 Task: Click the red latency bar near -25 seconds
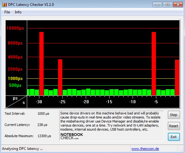(x=60, y=77)
